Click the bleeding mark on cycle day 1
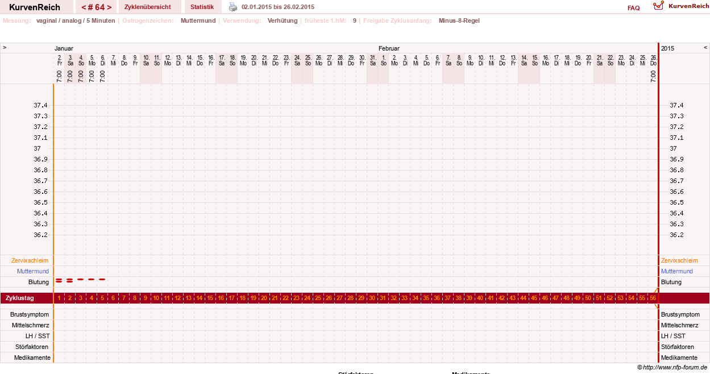 click(x=59, y=280)
